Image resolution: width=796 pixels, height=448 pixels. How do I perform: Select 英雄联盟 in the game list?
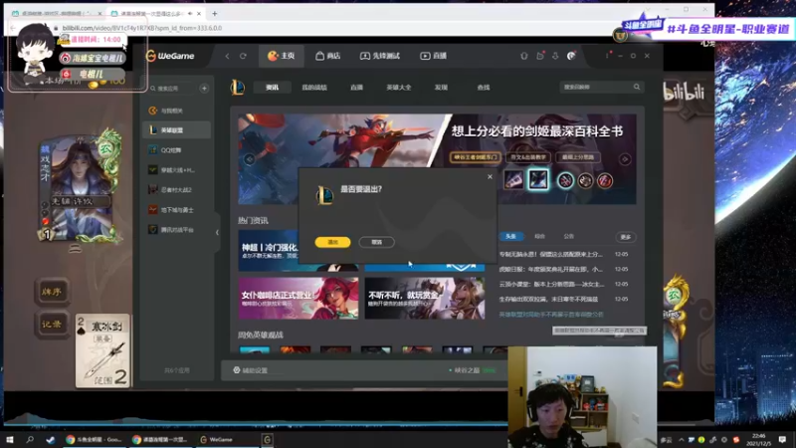click(x=177, y=130)
